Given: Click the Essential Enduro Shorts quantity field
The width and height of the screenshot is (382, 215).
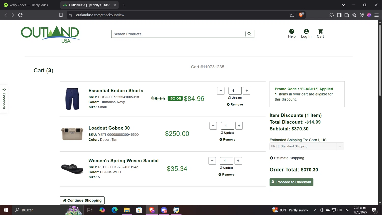Looking at the screenshot, I should coord(235,91).
